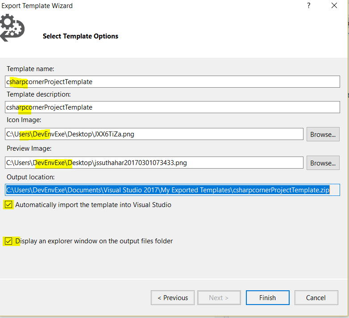Go back with the Previous button
The height and width of the screenshot is (318, 349).
click(x=173, y=297)
